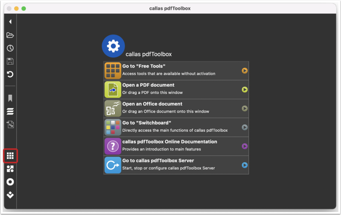Open 'callas pdfToolbox Online Documentation' title

click(x=170, y=142)
